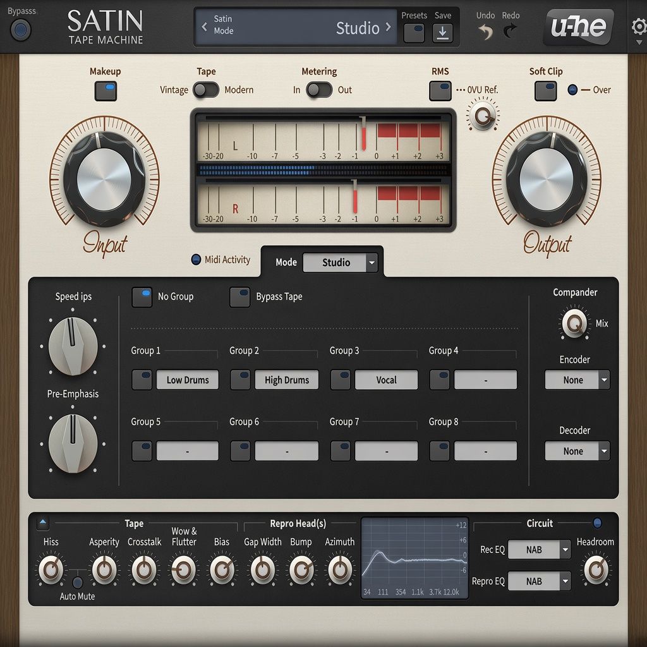The width and height of the screenshot is (647, 647).
Task: Click the Group 6 empty name field
Action: coord(286,450)
